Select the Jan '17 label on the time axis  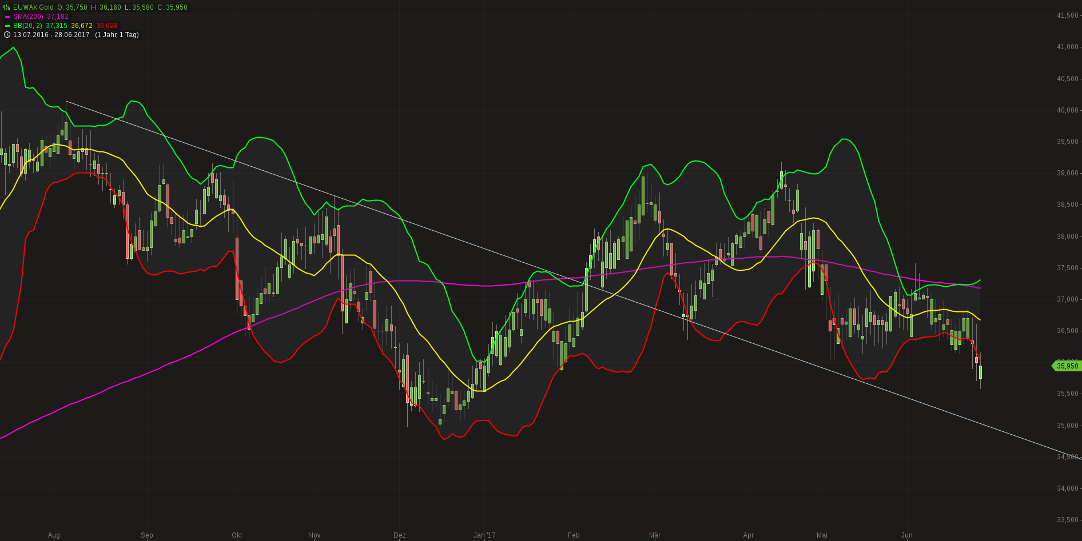coord(484,535)
